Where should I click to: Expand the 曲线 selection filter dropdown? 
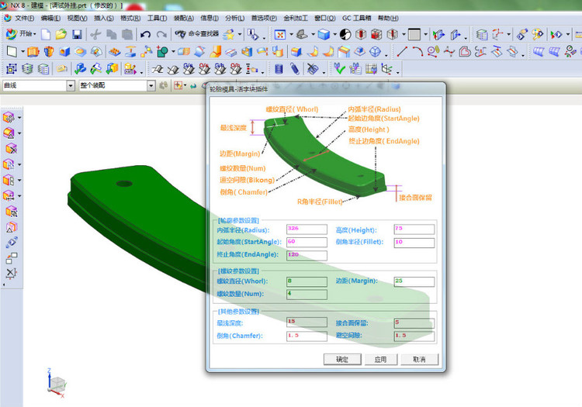point(71,85)
